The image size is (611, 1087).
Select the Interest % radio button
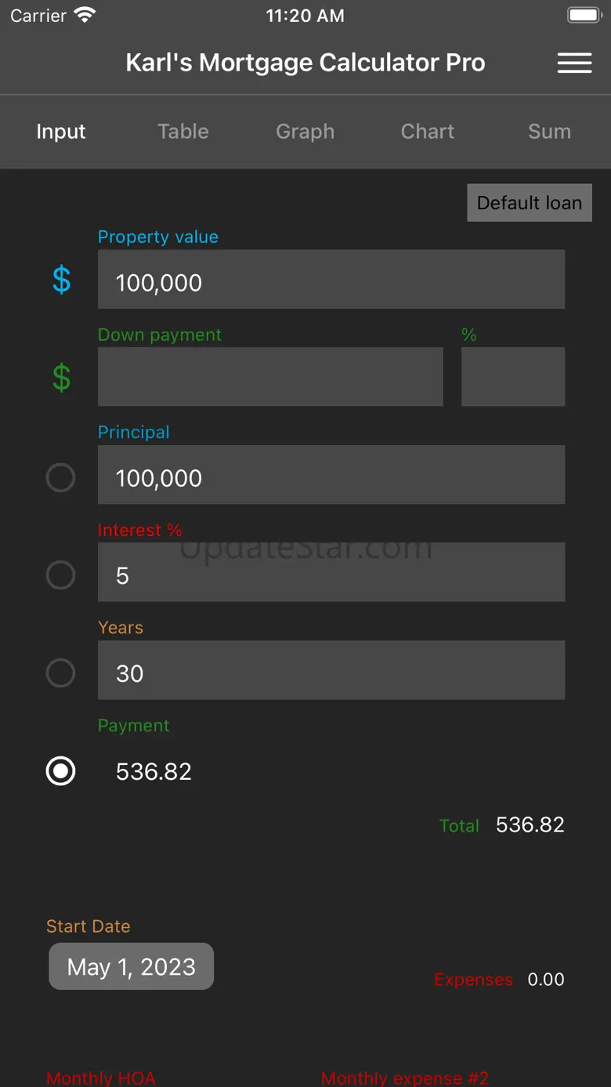60,575
